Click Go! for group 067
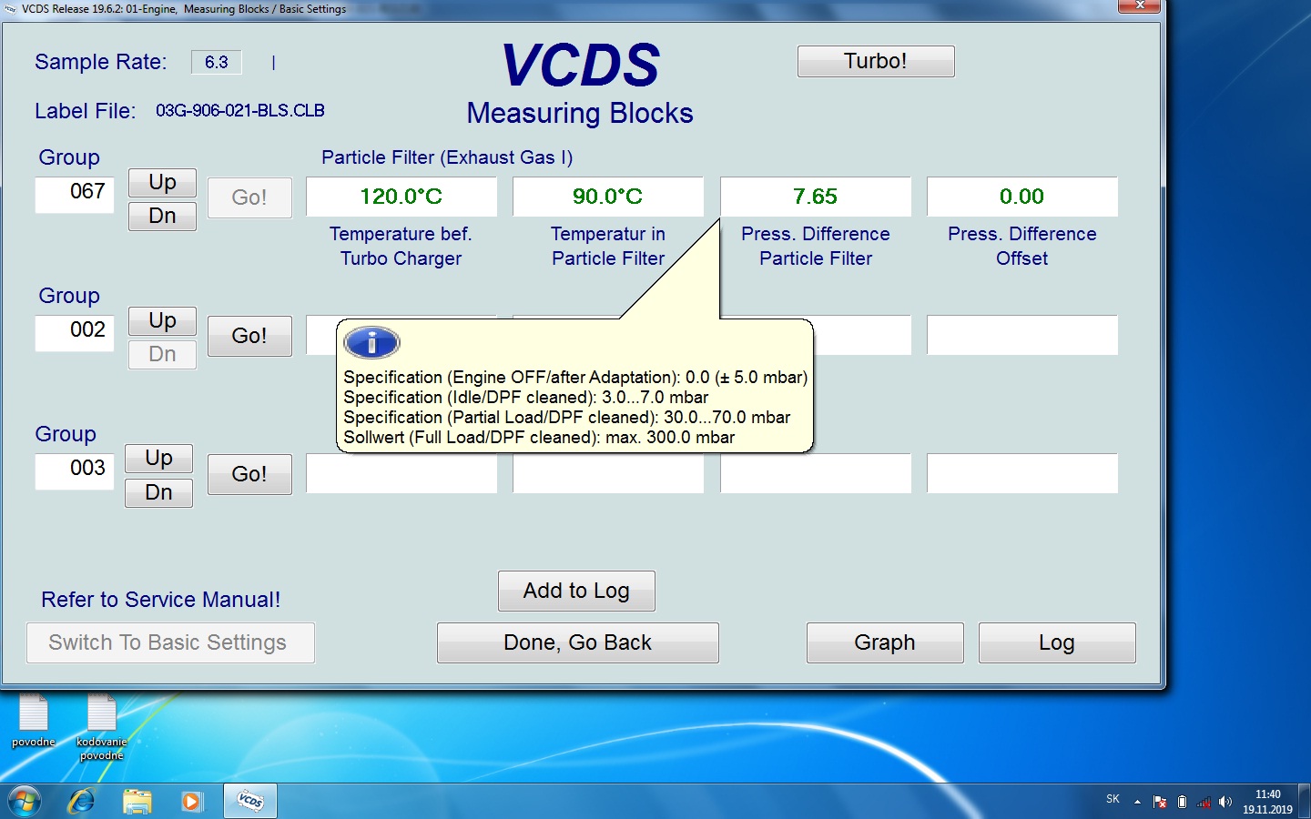1311x819 pixels. click(249, 197)
